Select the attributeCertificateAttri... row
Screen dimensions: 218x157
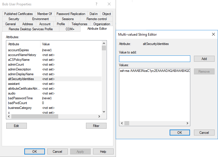point(54,89)
